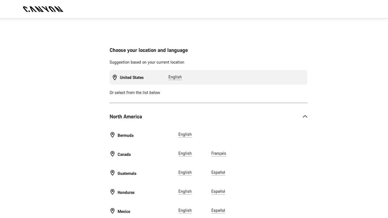Choose English for Canada
This screenshot has height=218, width=388.
[185, 153]
